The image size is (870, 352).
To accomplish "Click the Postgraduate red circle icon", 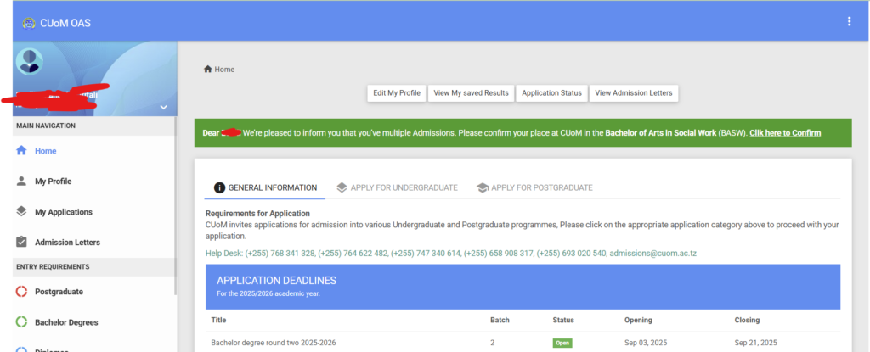I will [x=22, y=292].
